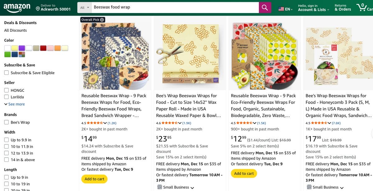Click the Amazon logo icon
This screenshot has height=191, width=373.
(16, 7)
